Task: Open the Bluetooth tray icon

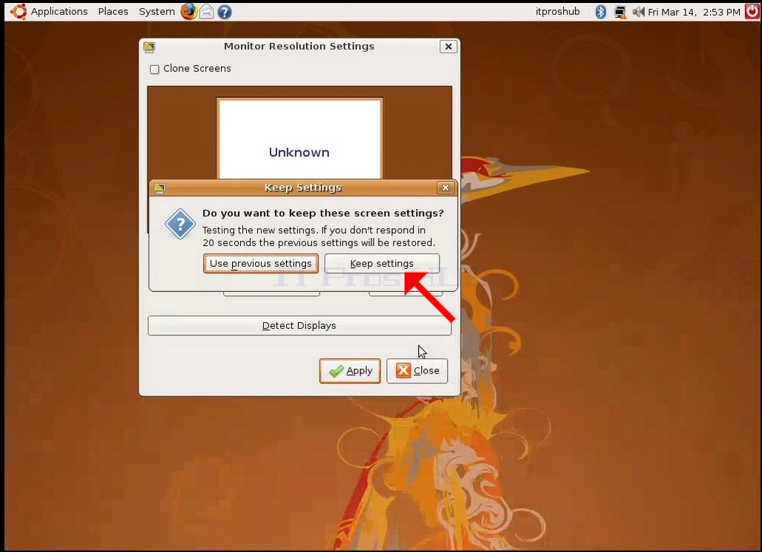Action: 600,12
